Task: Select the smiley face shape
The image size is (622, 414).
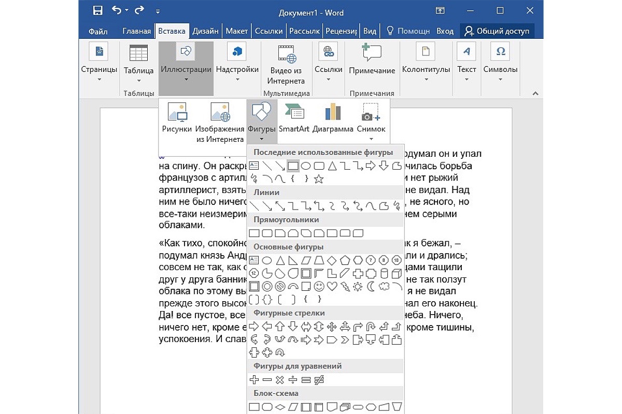Action: 319,286
